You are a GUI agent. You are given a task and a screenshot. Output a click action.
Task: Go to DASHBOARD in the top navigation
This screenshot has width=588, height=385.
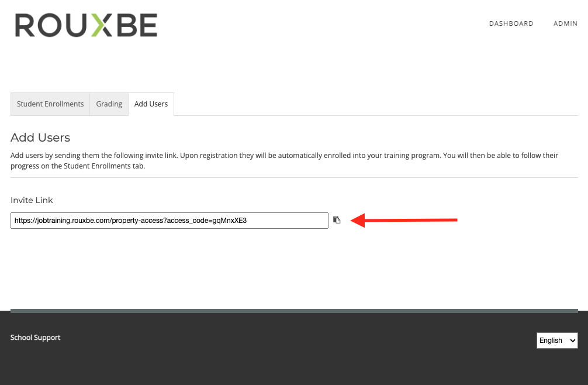(x=511, y=23)
